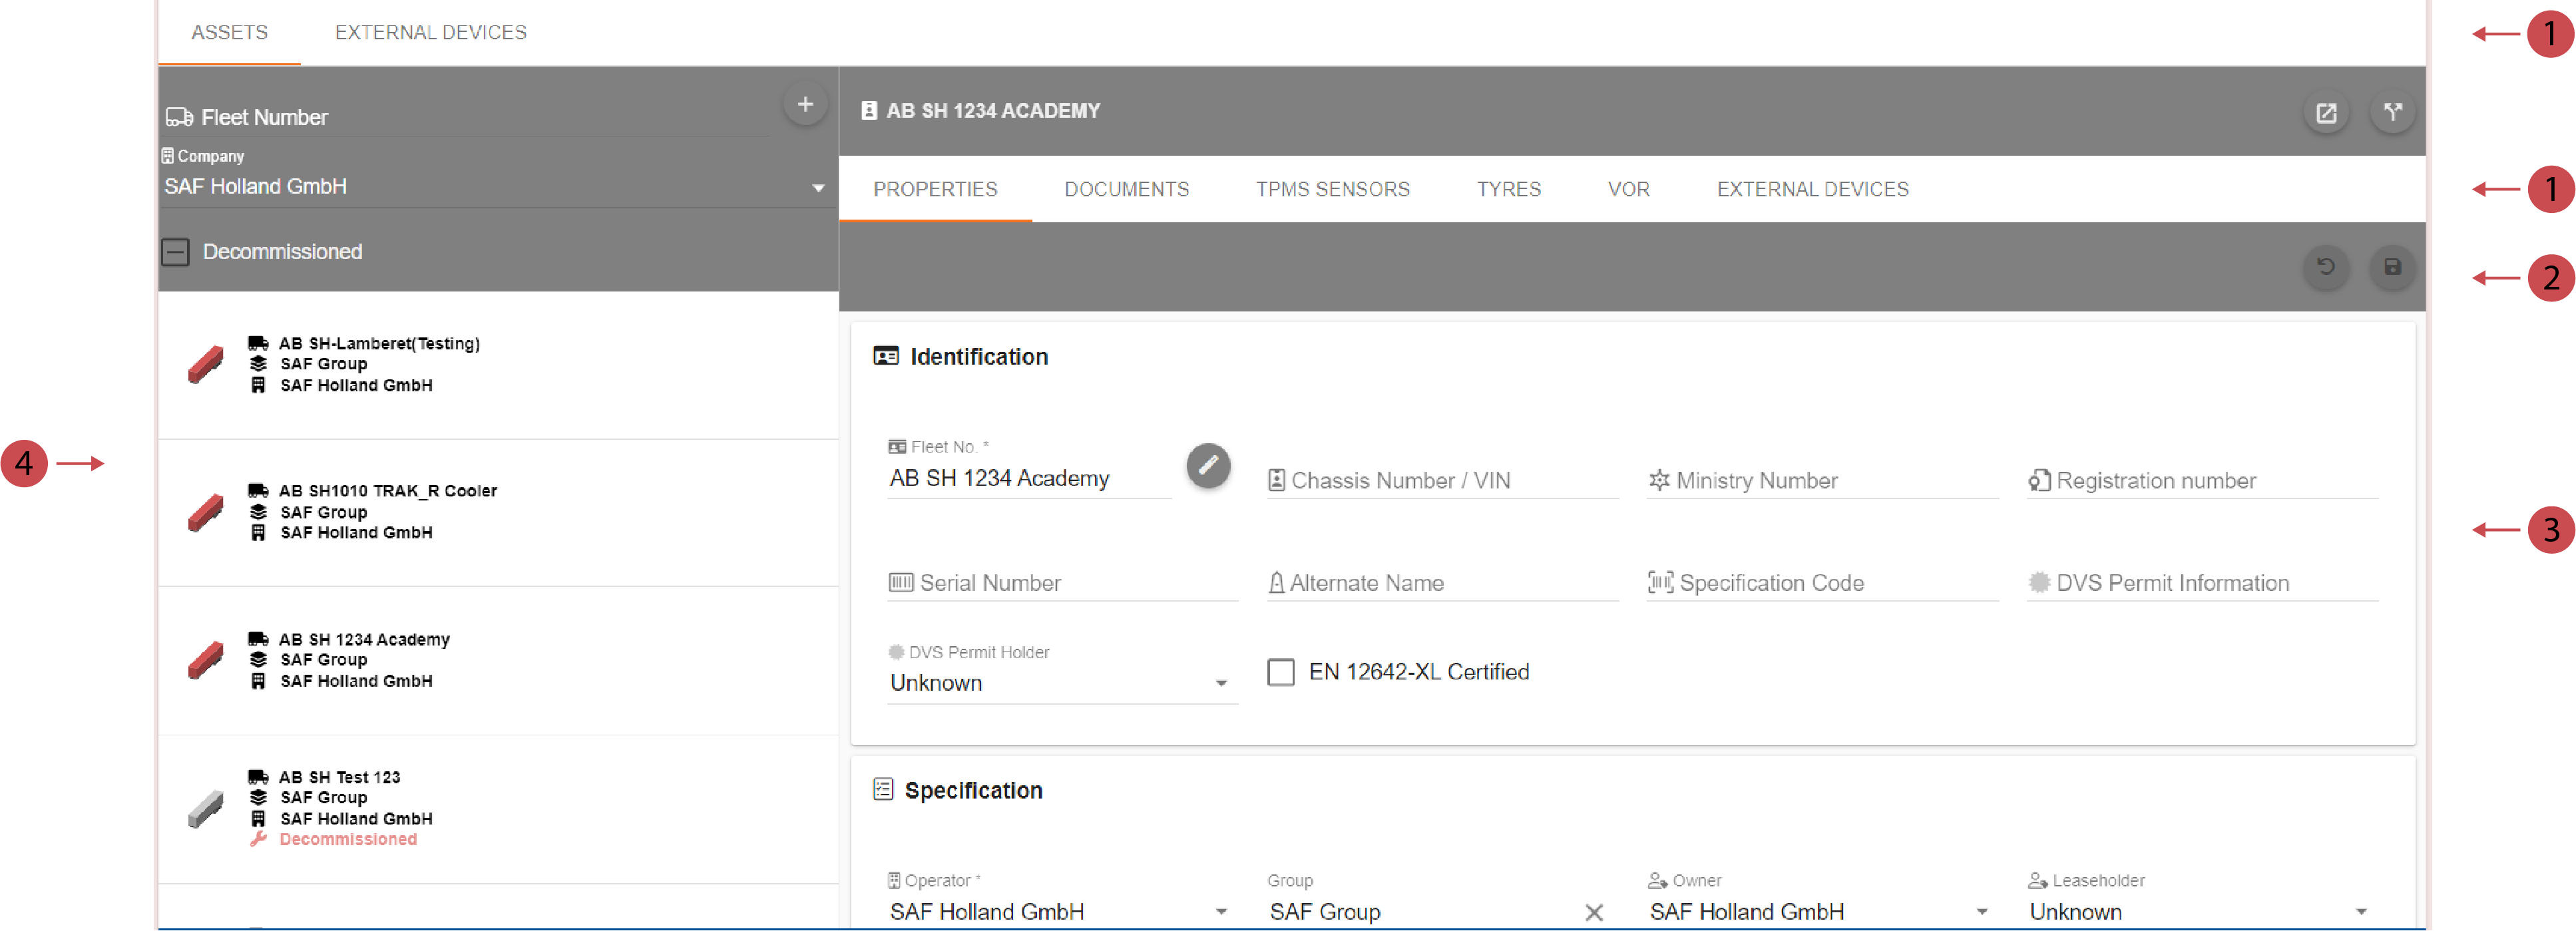Open the Leaseholder dropdown set to Unknown
This screenshot has height=931, width=2576.
(x=2362, y=911)
